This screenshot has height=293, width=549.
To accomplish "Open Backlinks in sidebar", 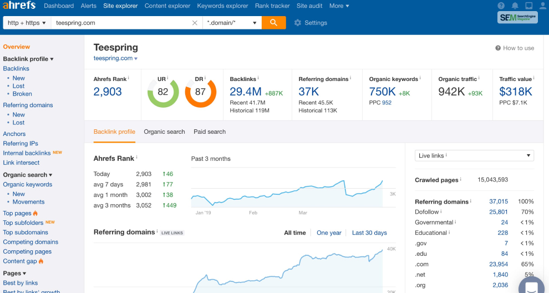I will point(16,69).
